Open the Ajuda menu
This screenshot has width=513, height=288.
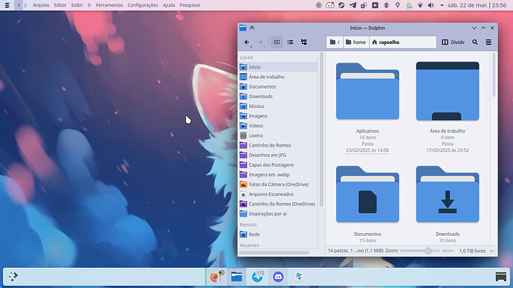point(169,5)
